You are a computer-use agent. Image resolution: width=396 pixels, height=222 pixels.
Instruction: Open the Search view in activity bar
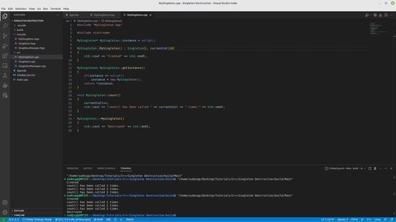tap(5, 26)
